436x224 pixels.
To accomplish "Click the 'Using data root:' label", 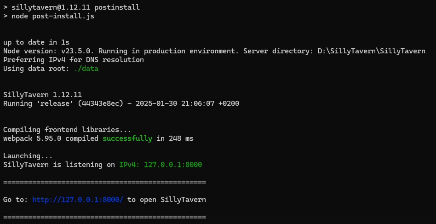I will point(36,69).
